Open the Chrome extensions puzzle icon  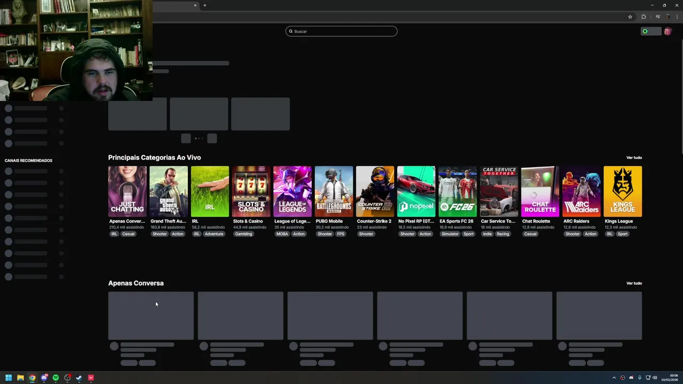tap(644, 17)
